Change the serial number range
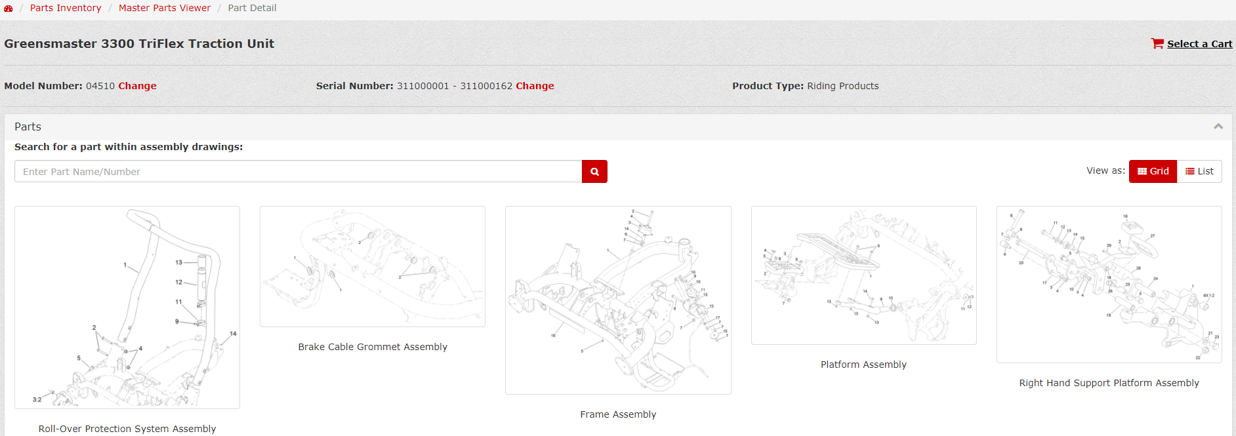The height and width of the screenshot is (436, 1236). [535, 86]
